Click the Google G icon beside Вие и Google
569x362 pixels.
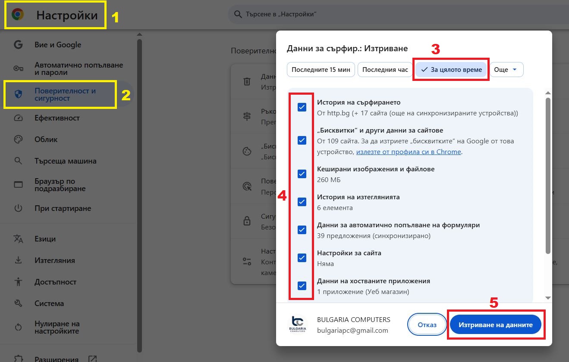pyautogui.click(x=18, y=44)
